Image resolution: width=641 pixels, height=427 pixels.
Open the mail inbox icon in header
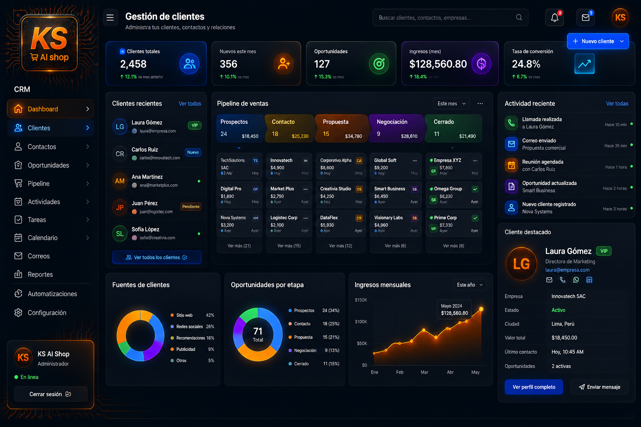[x=585, y=18]
